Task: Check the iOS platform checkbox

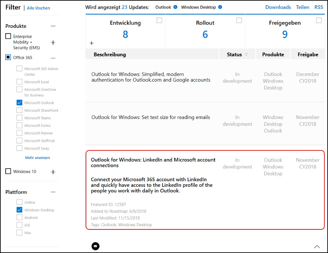Action: coord(19,225)
